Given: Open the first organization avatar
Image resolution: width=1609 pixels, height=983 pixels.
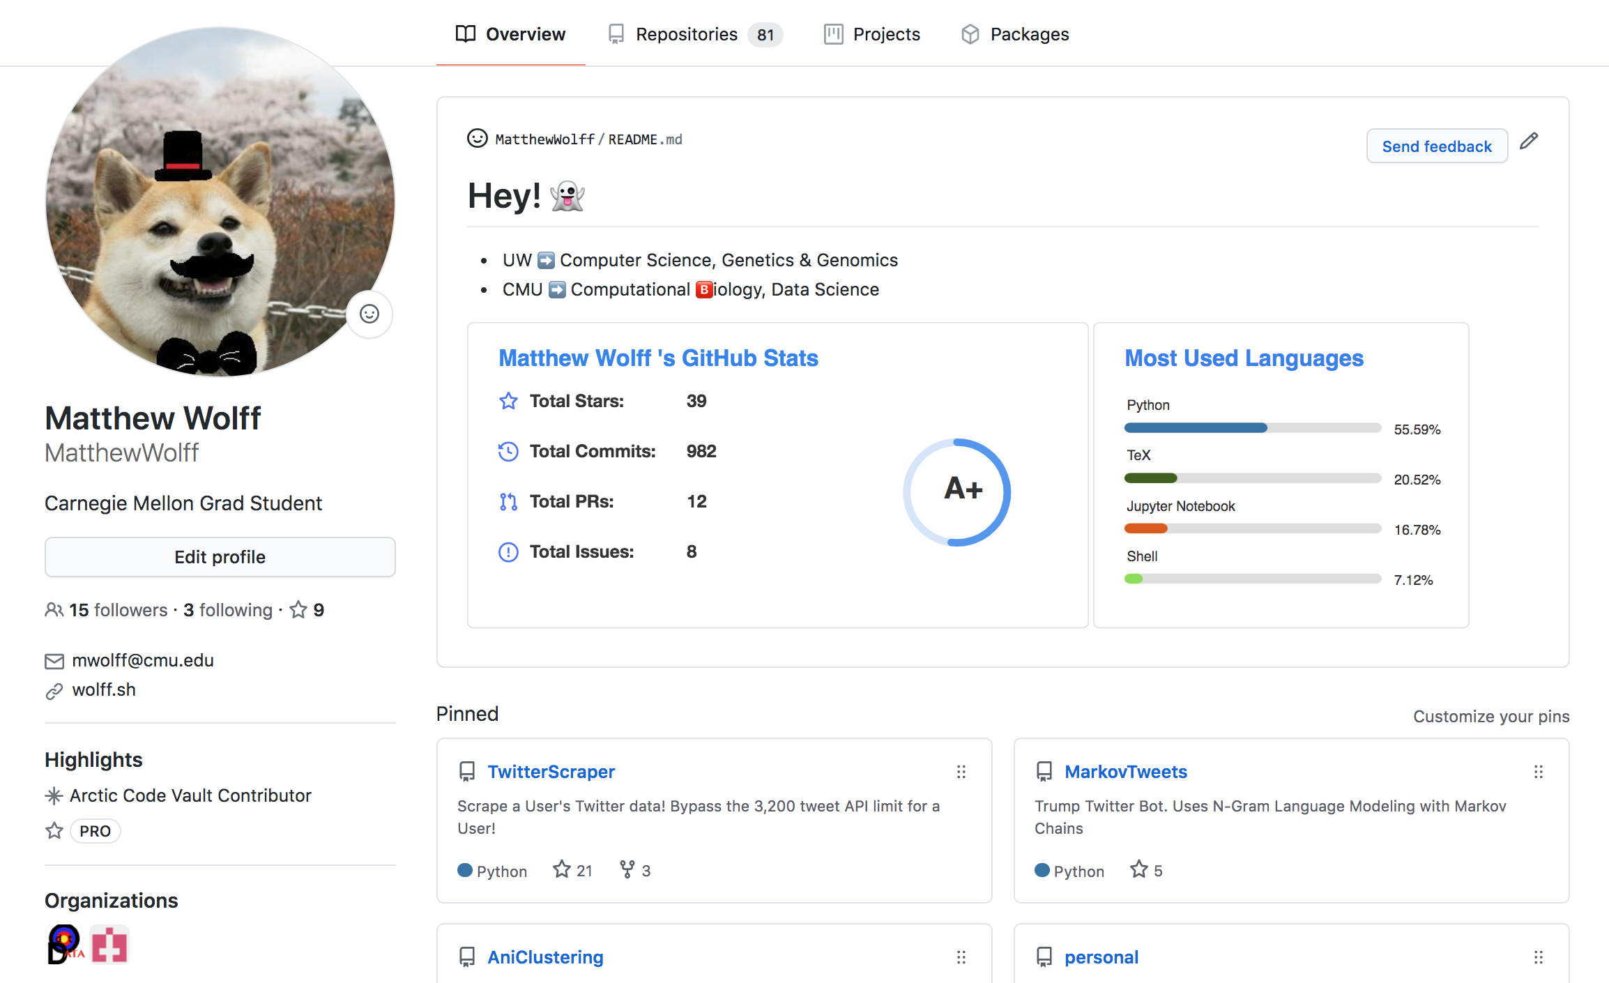Looking at the screenshot, I should (66, 945).
